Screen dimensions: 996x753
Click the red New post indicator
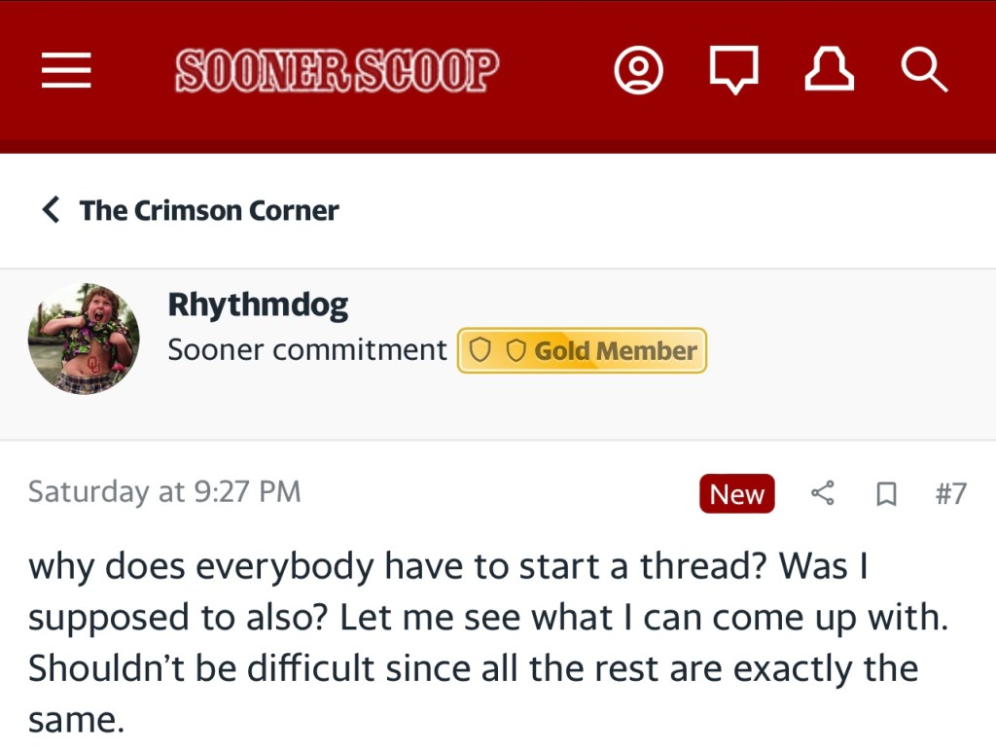click(736, 494)
